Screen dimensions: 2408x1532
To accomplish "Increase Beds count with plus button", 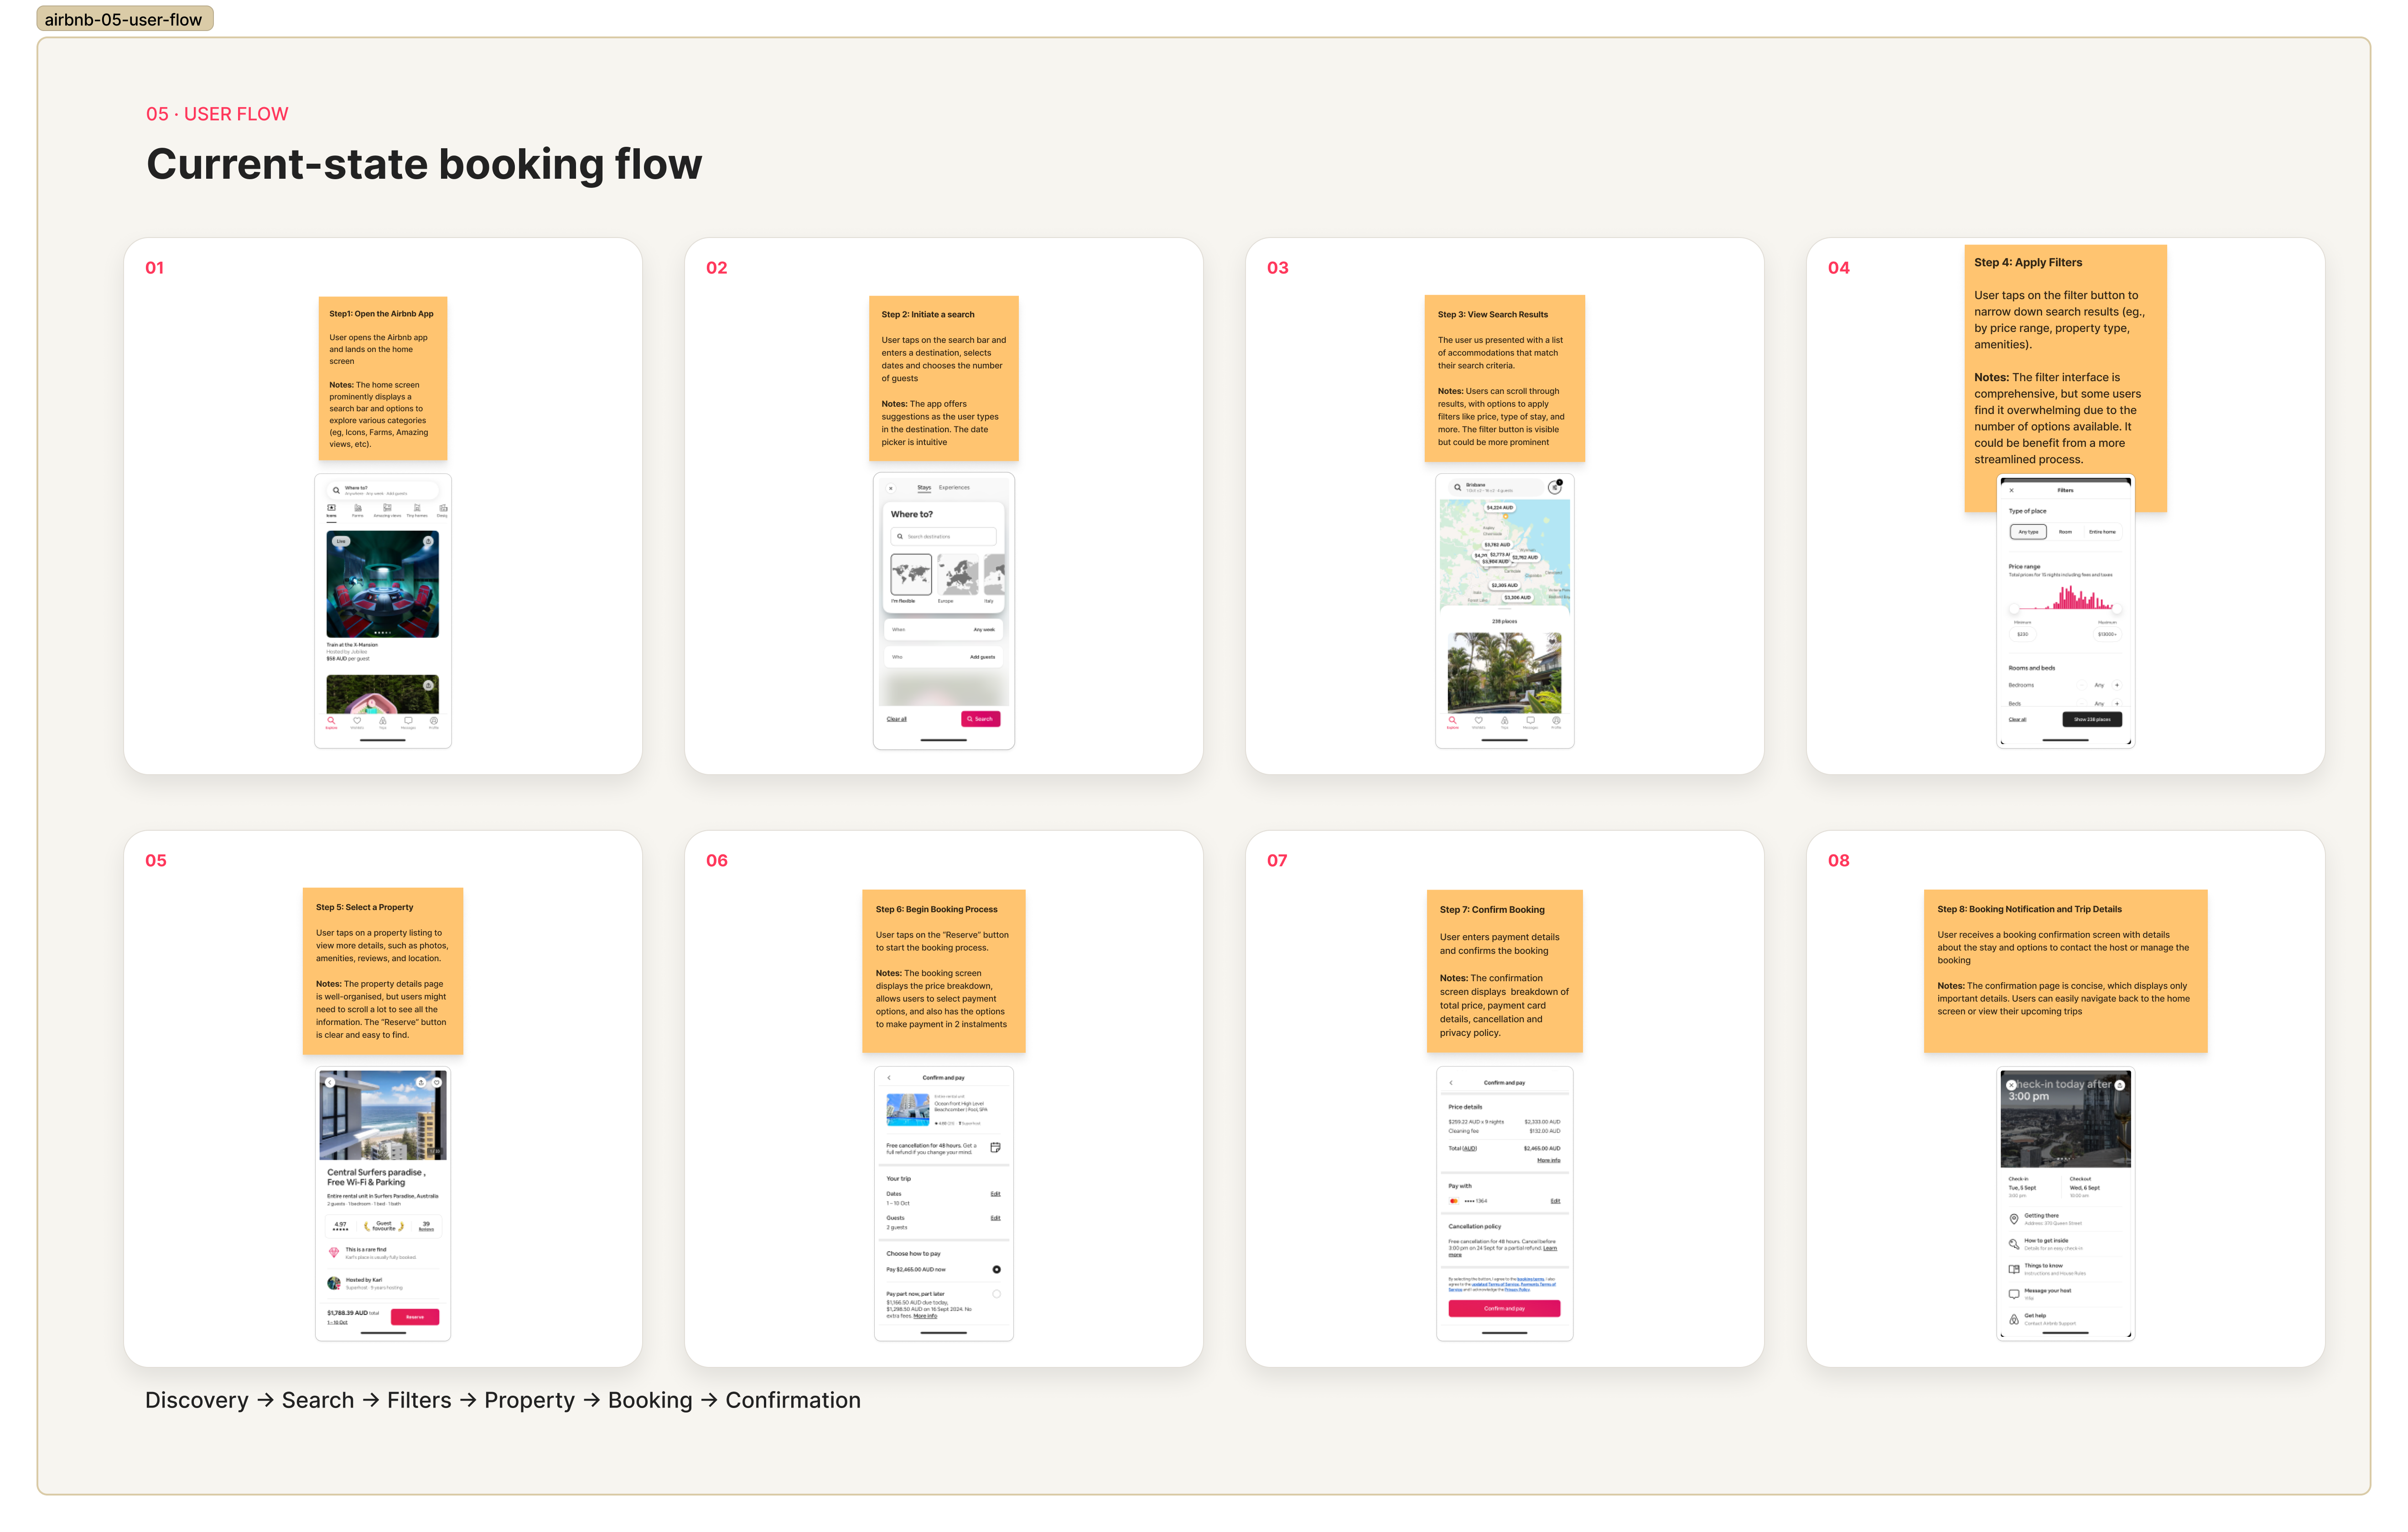I will pyautogui.click(x=2117, y=704).
